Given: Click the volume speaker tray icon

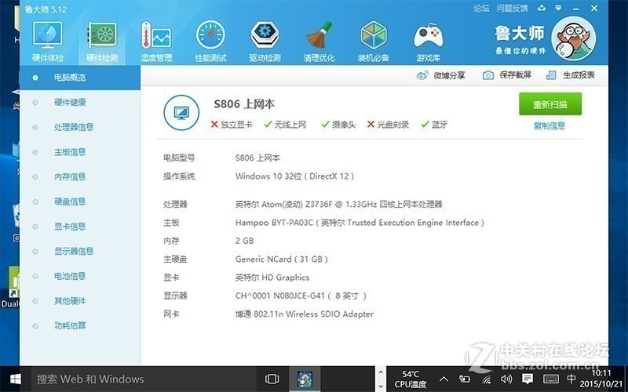Looking at the screenshot, I should pos(506,379).
